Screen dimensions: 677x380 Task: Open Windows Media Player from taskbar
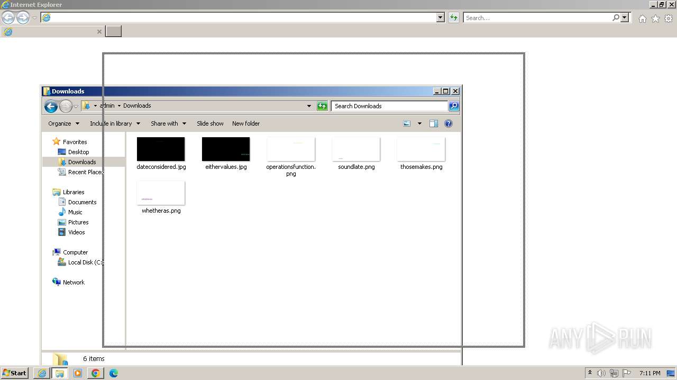coord(78,373)
